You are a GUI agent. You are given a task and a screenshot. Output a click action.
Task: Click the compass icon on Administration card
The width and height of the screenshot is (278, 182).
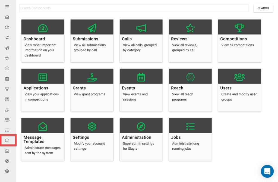pos(141,127)
